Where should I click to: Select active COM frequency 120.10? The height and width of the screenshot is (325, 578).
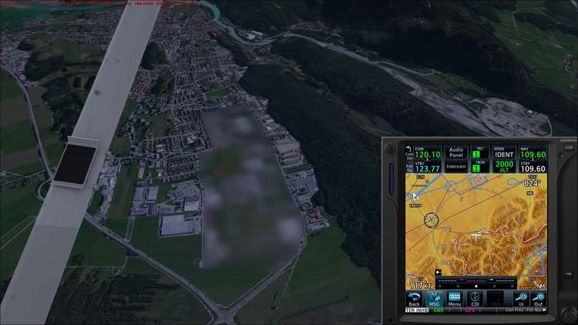click(x=428, y=152)
